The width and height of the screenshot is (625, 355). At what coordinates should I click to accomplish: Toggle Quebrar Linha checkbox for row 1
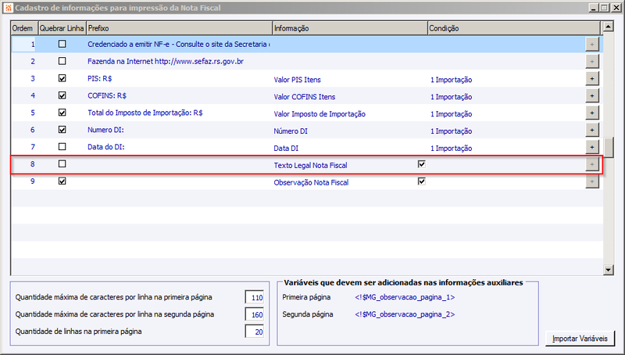(x=62, y=44)
